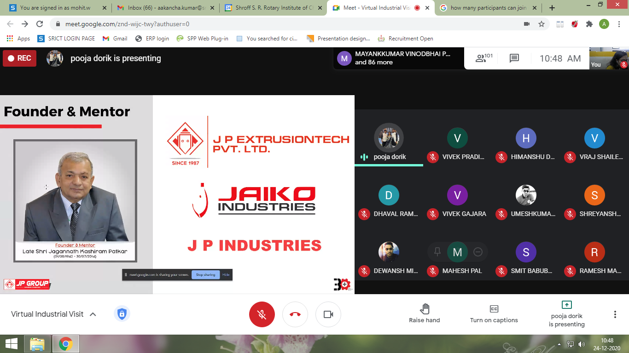Viewport: 629px width, 353px height.
Task: Click pooja dorik participant tile avatar
Action: tap(389, 138)
